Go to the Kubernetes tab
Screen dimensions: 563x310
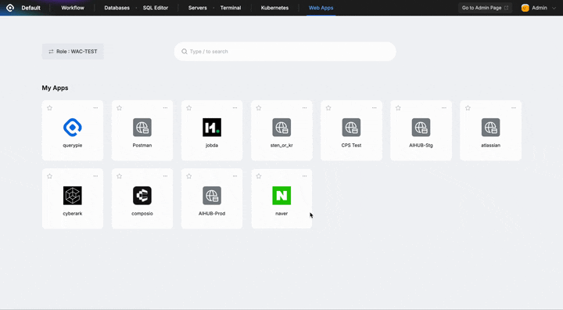[274, 8]
